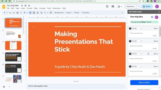Open the Insert menu
The height and width of the screenshot is (90, 161).
tap(23, 8)
